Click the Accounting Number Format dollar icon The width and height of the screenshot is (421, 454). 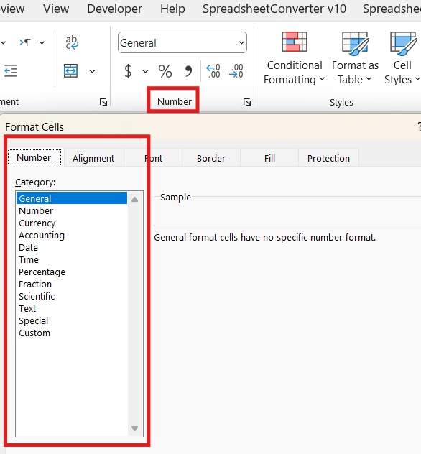128,71
